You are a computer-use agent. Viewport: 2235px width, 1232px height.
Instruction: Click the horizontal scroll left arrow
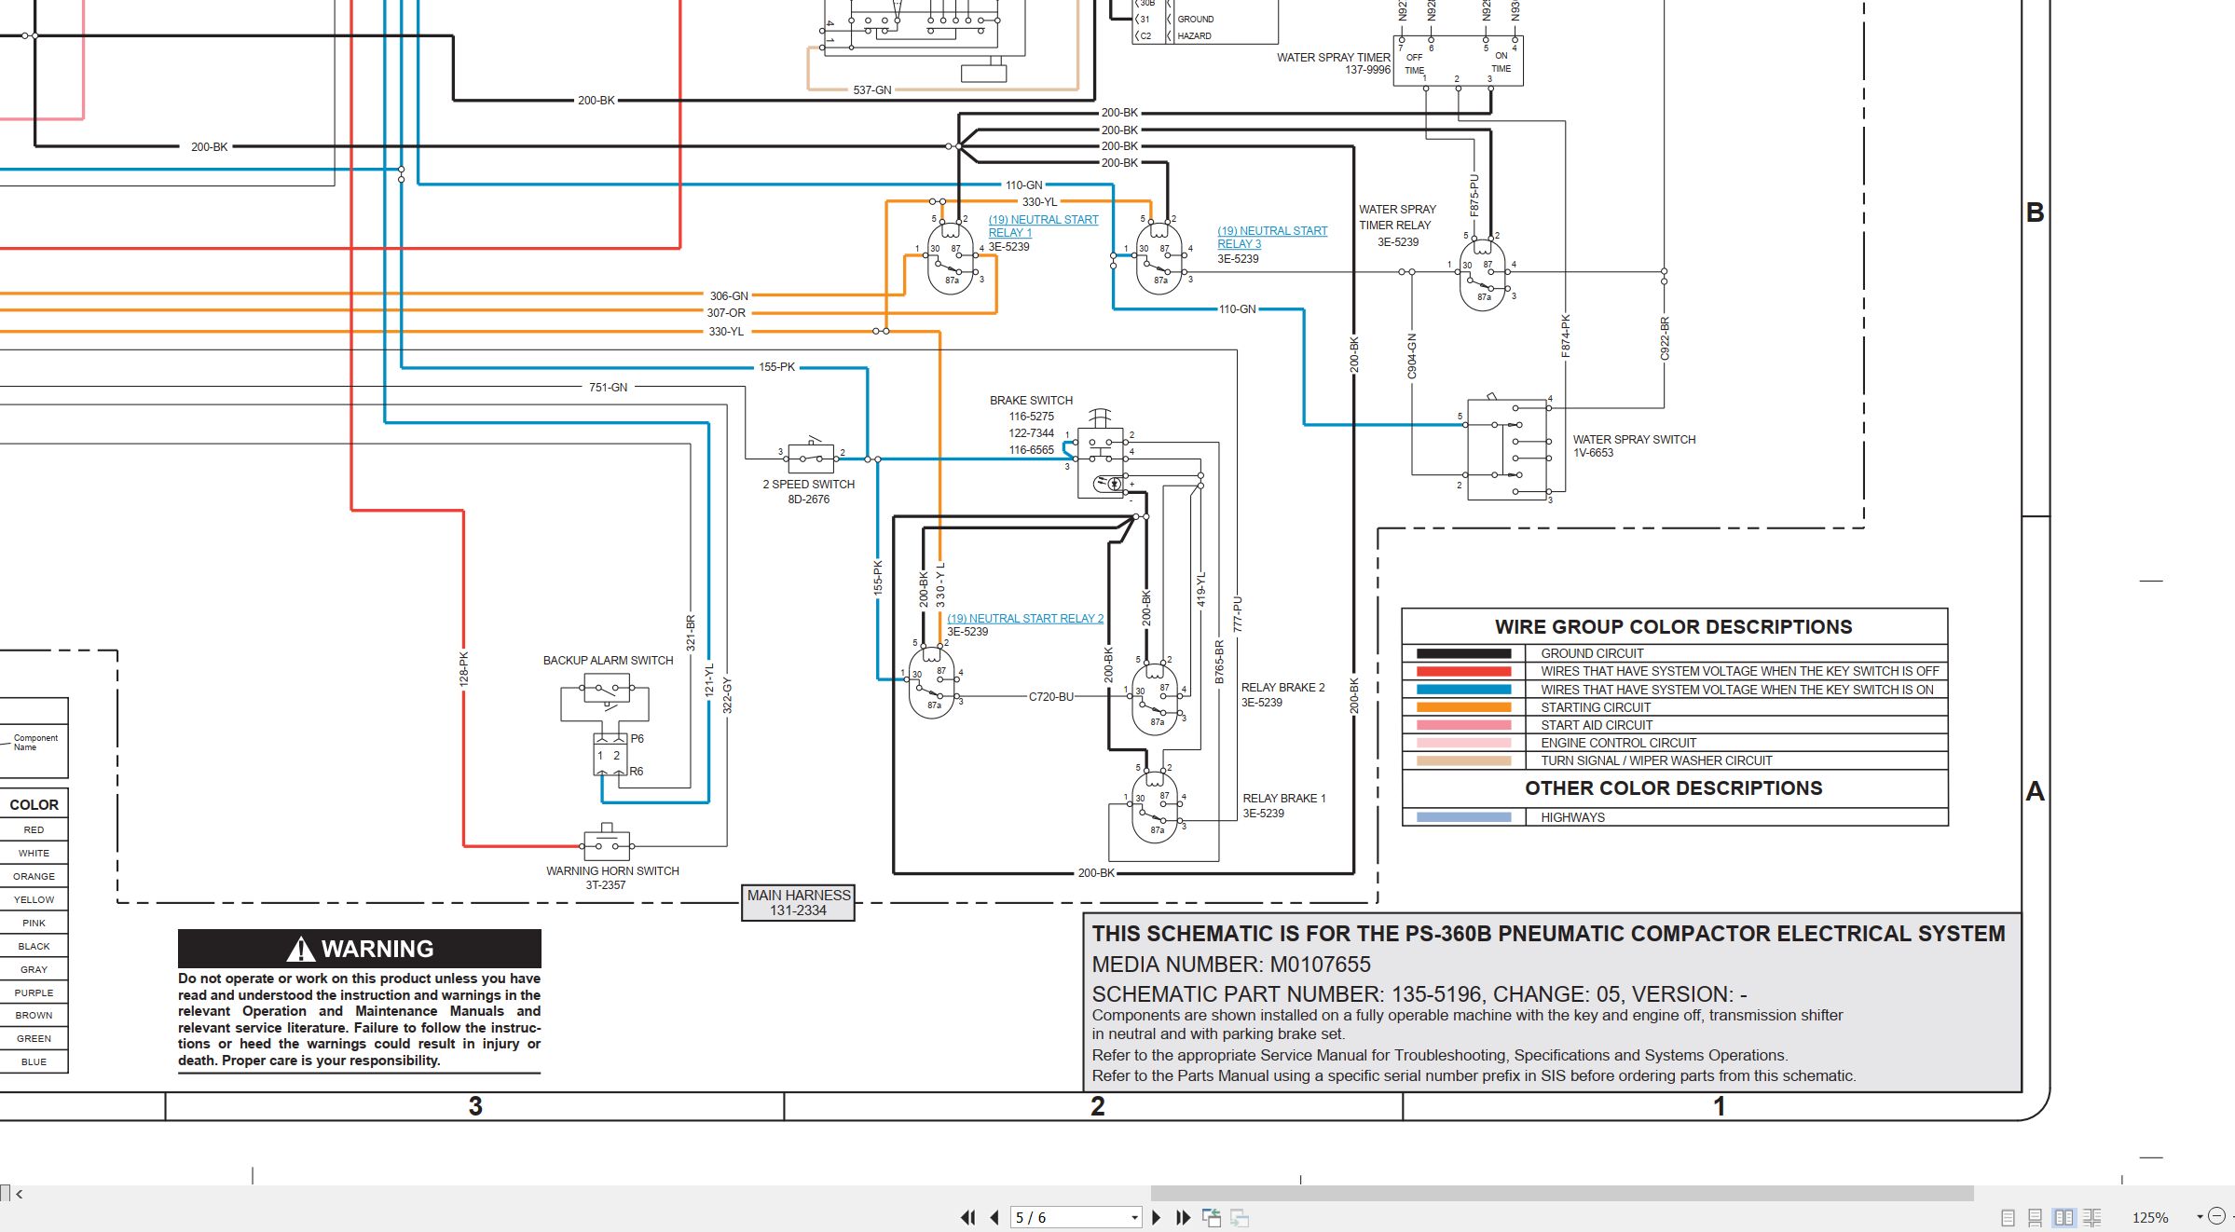[20, 1194]
